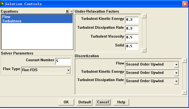
Task: Open the Flux Type dropdown
Action: [x=68, y=70]
